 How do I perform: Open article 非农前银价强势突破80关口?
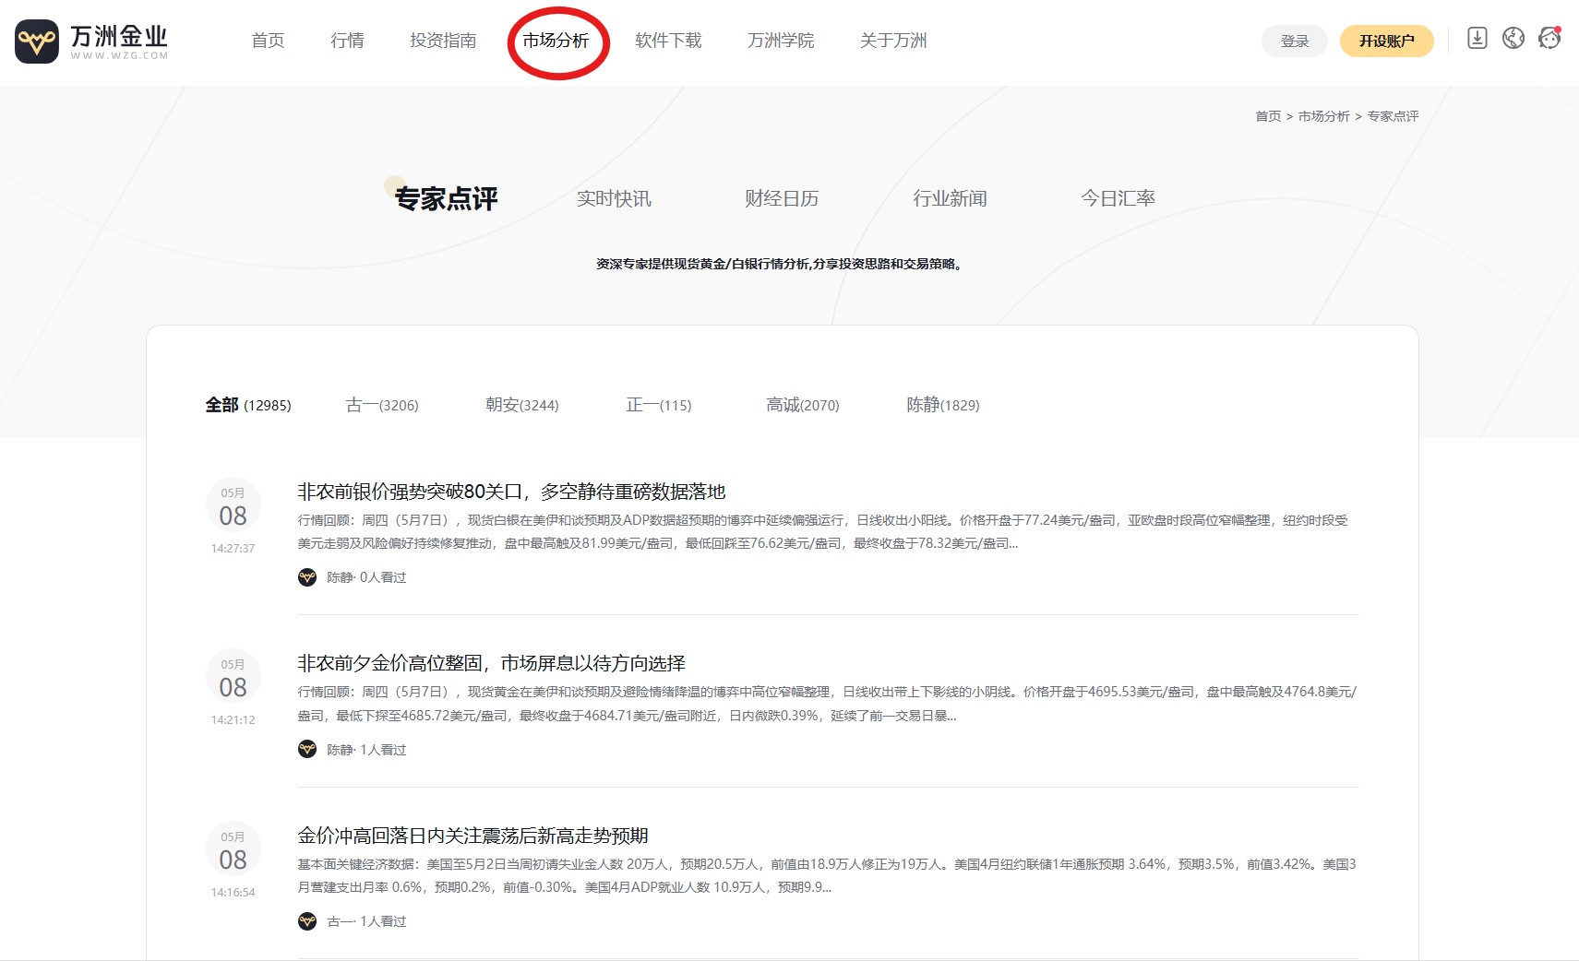coord(511,492)
